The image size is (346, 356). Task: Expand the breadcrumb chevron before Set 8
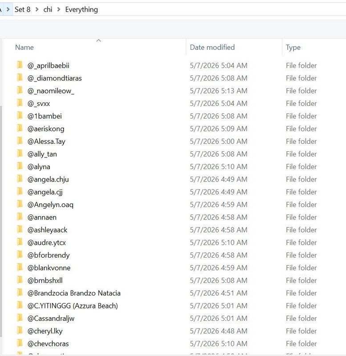pos(8,9)
